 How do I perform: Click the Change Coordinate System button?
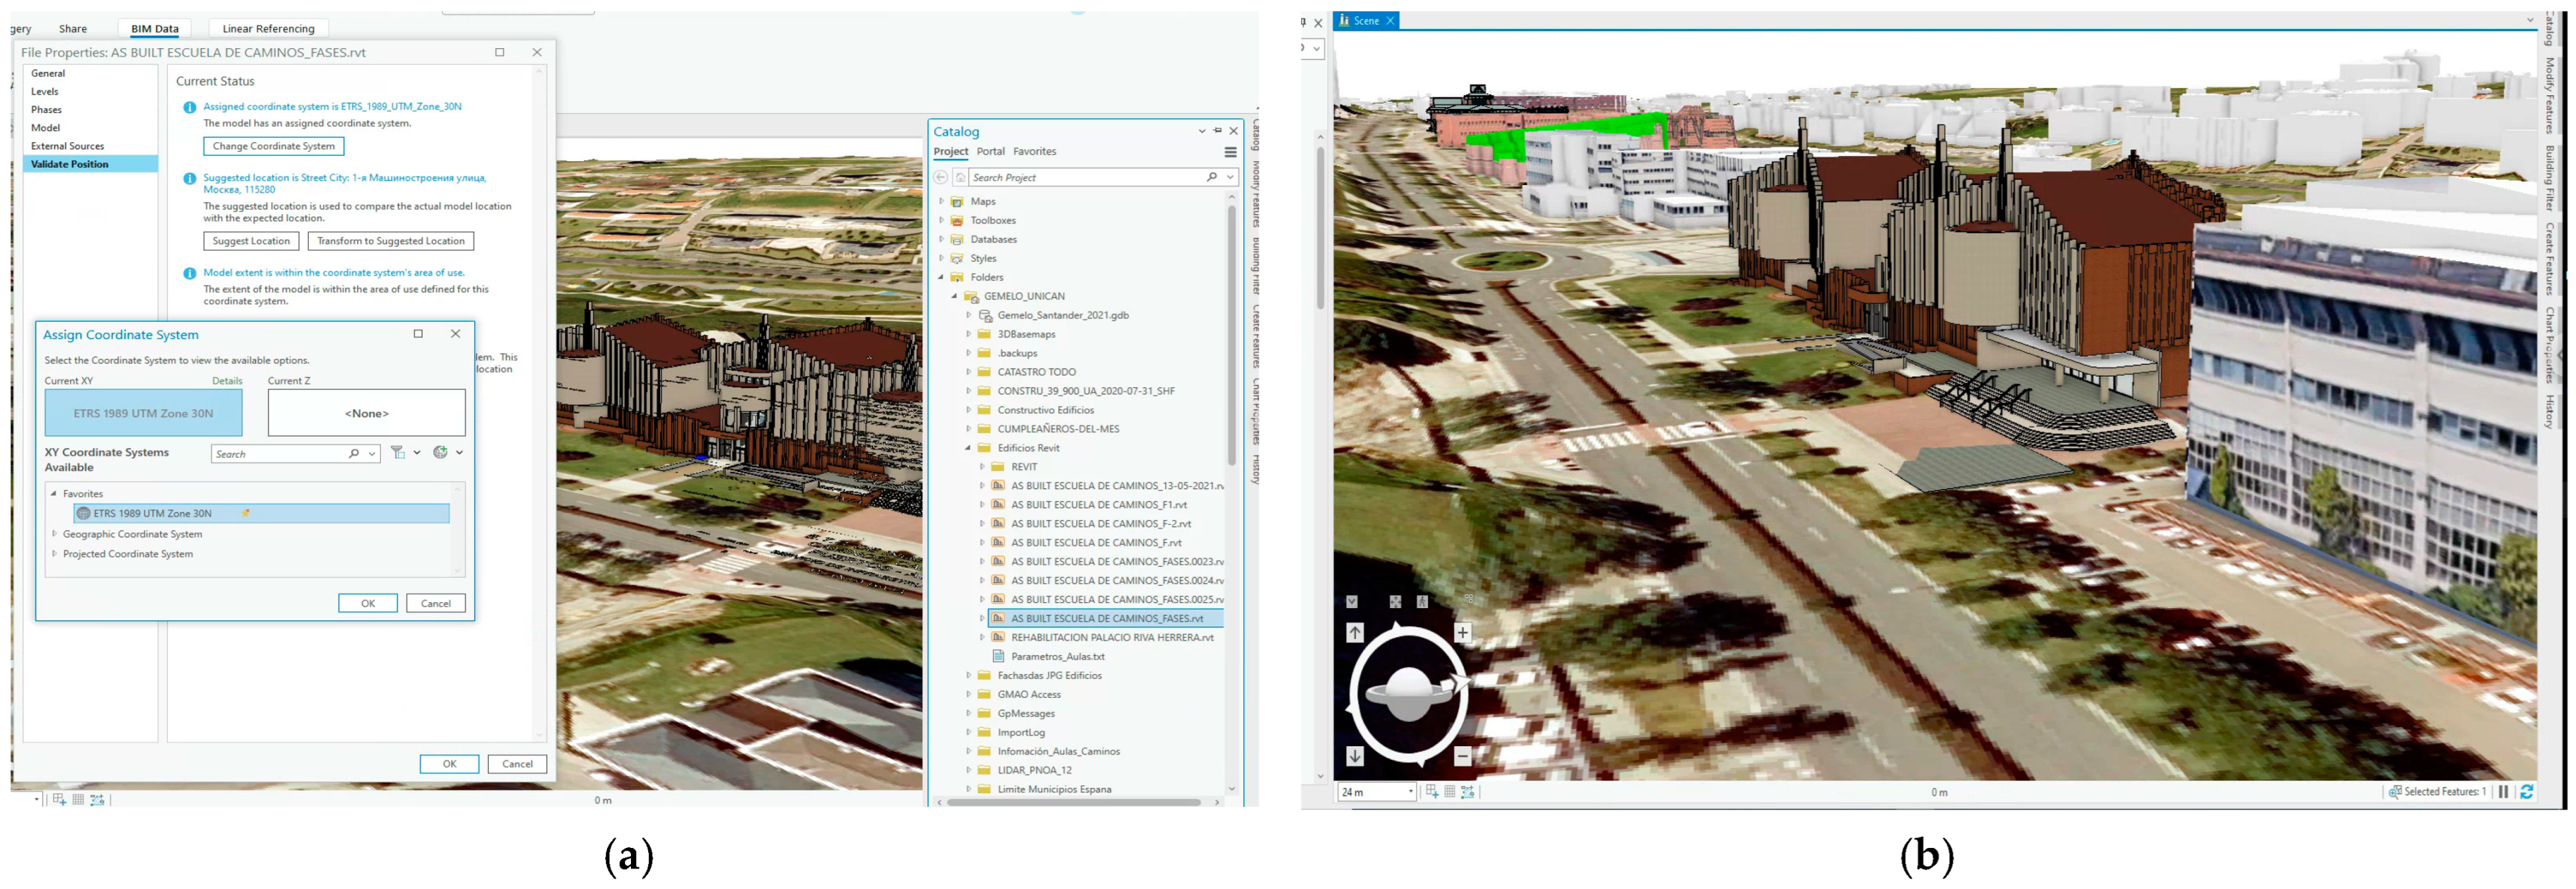tap(273, 146)
